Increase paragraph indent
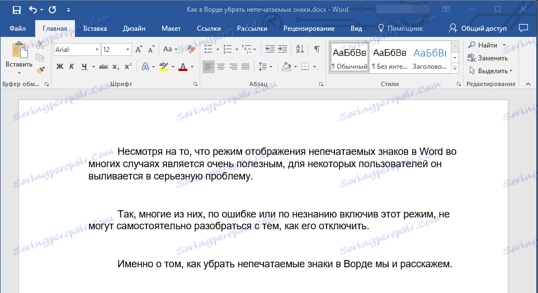This screenshot has width=538, height=293. click(x=282, y=49)
